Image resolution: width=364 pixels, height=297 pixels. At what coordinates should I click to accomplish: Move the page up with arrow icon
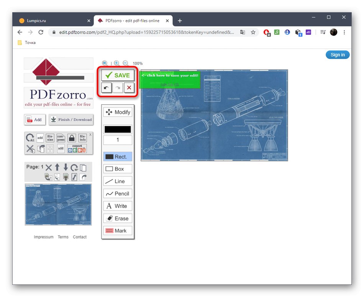(57, 167)
